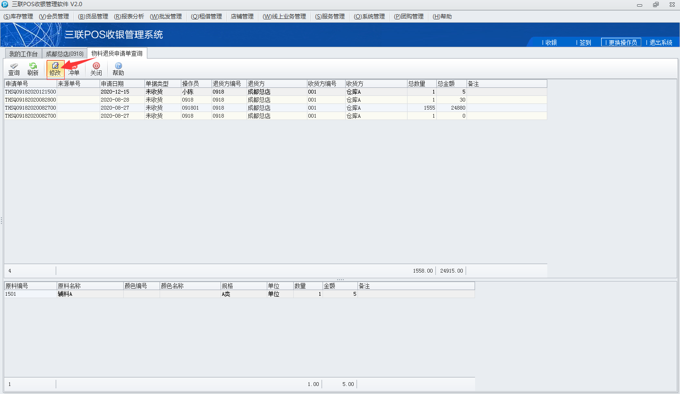
Task: Click the 总金额 column header
Action: tap(452, 84)
